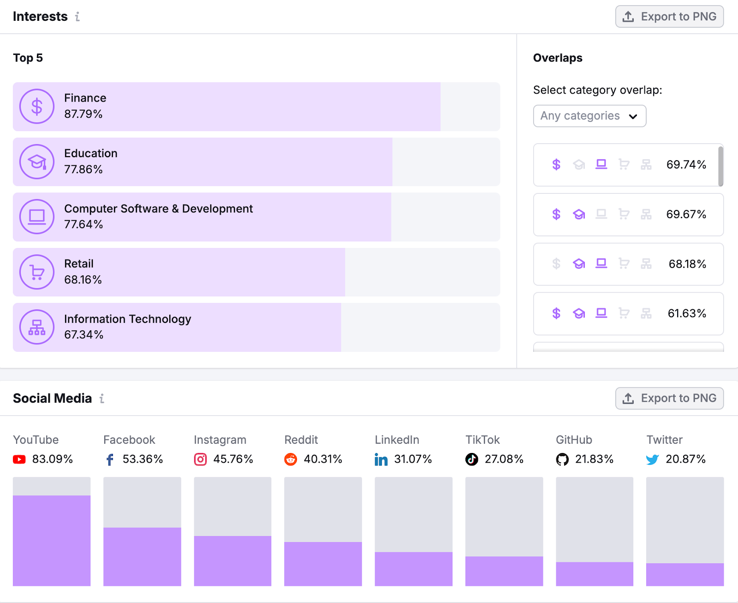Select the Reddit logo icon
The width and height of the screenshot is (738, 603).
point(291,459)
